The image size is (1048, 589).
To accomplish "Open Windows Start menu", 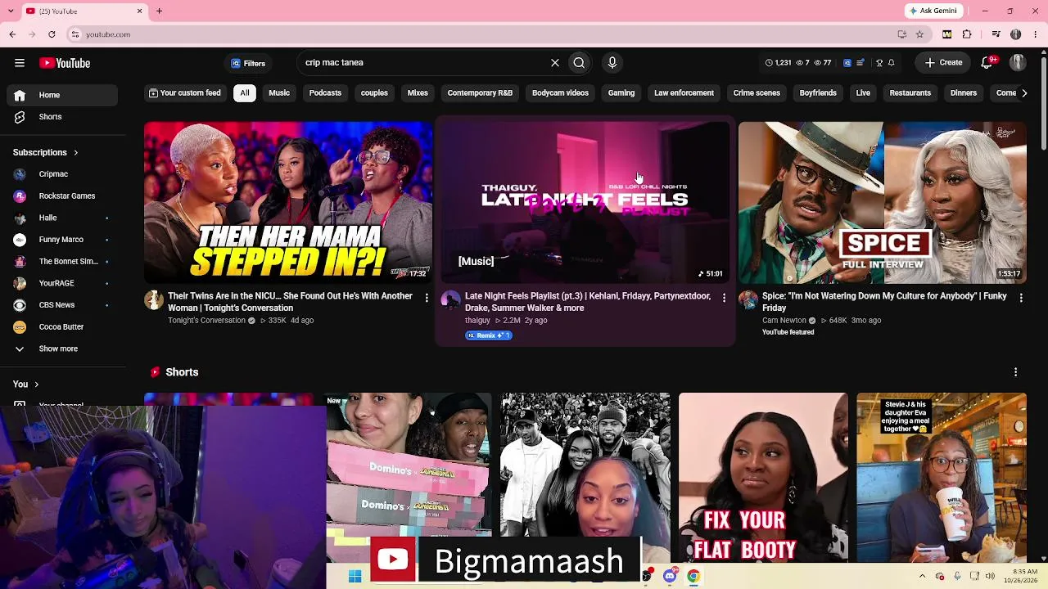I will tap(355, 577).
